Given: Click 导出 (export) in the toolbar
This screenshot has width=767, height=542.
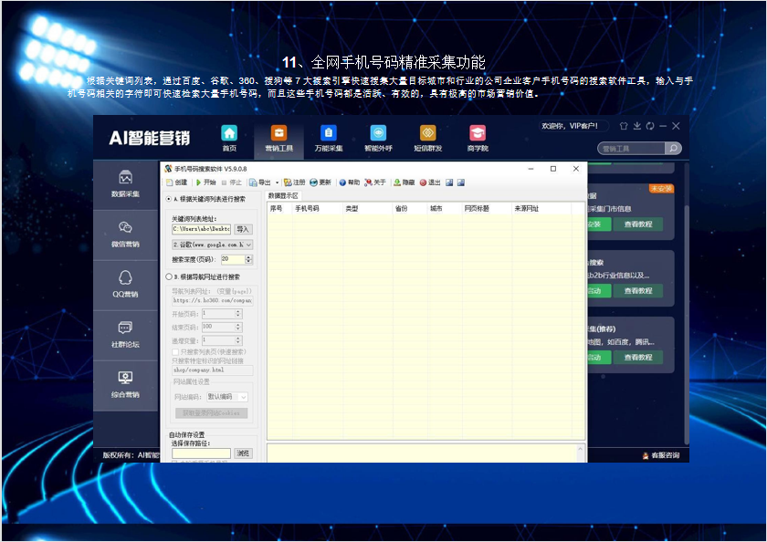Looking at the screenshot, I should click(260, 182).
